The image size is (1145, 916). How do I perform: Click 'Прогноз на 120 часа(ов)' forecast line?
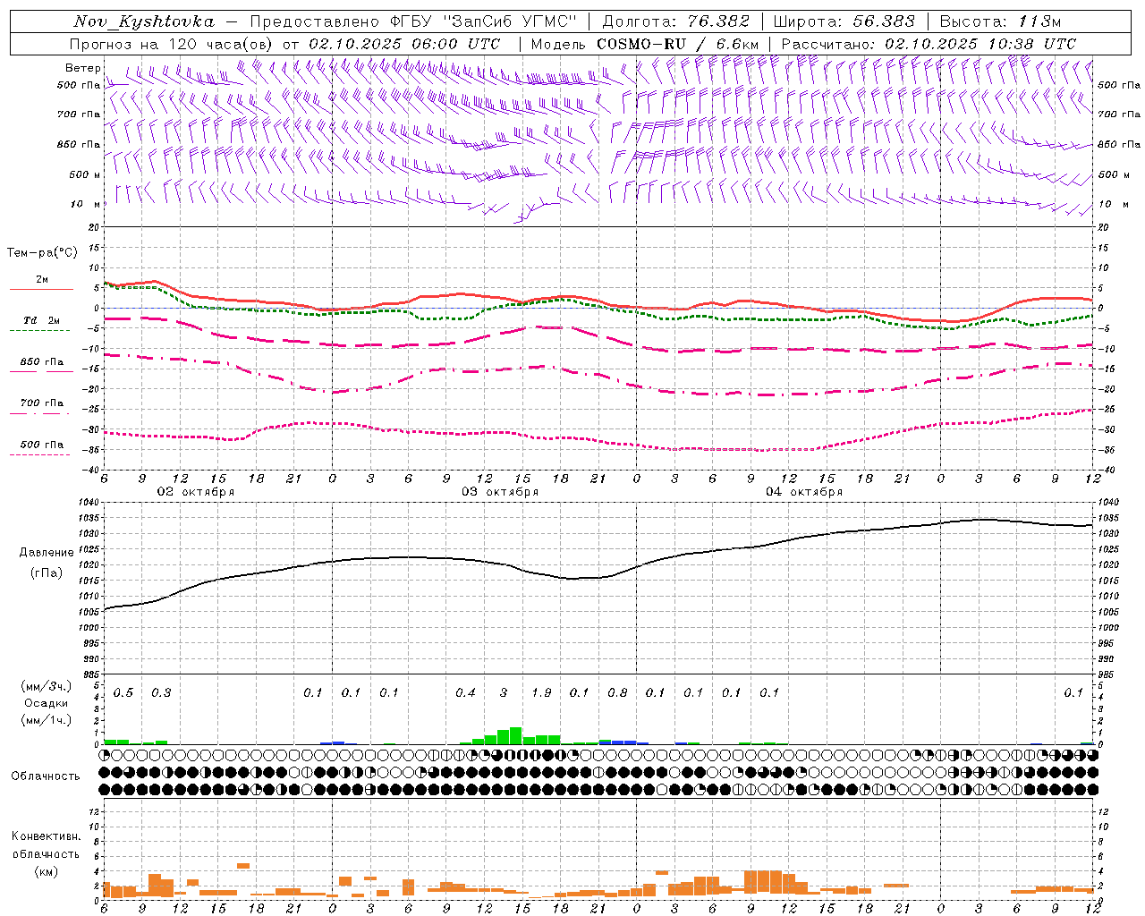(x=285, y=44)
